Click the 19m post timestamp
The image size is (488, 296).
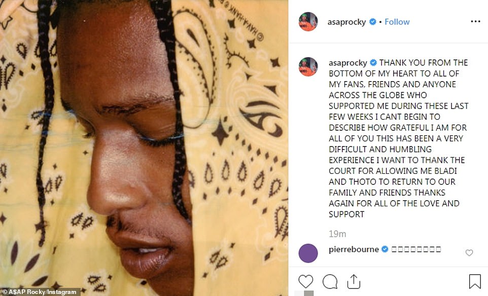[x=337, y=234]
